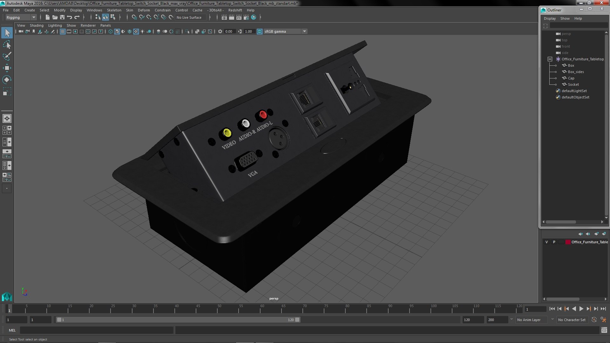Click the Snap to grids magnet icon
Viewport: 610px width, 343px height.
pos(134,17)
